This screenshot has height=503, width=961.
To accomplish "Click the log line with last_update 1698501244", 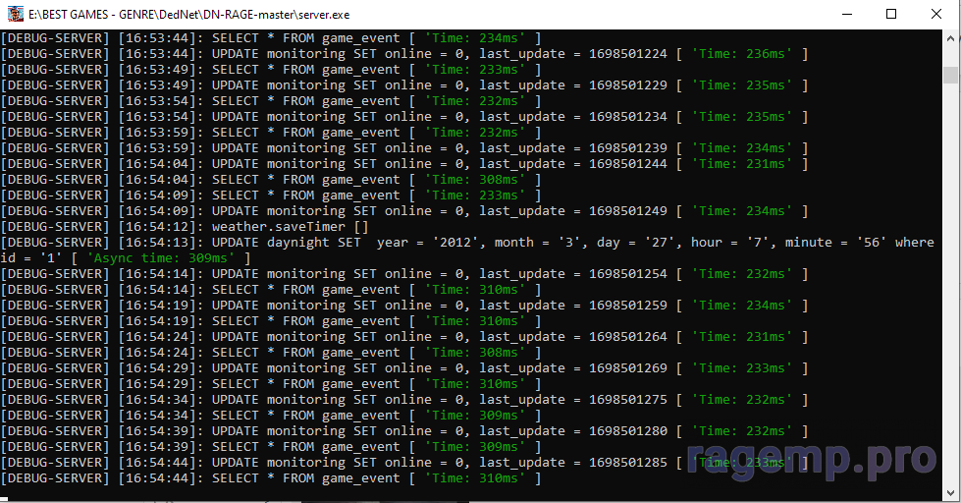I will (403, 164).
